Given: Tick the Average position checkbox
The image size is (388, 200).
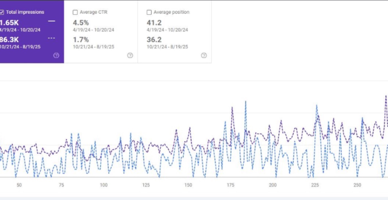Looking at the screenshot, I should coord(149,12).
